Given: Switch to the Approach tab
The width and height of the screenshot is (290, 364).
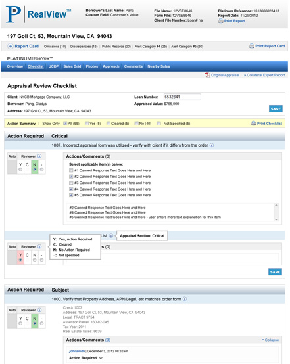Looking at the screenshot, I should pos(111,66).
